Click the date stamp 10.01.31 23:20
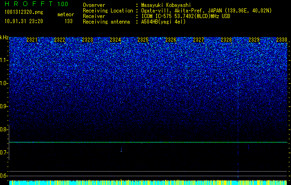 pyautogui.click(x=24, y=21)
